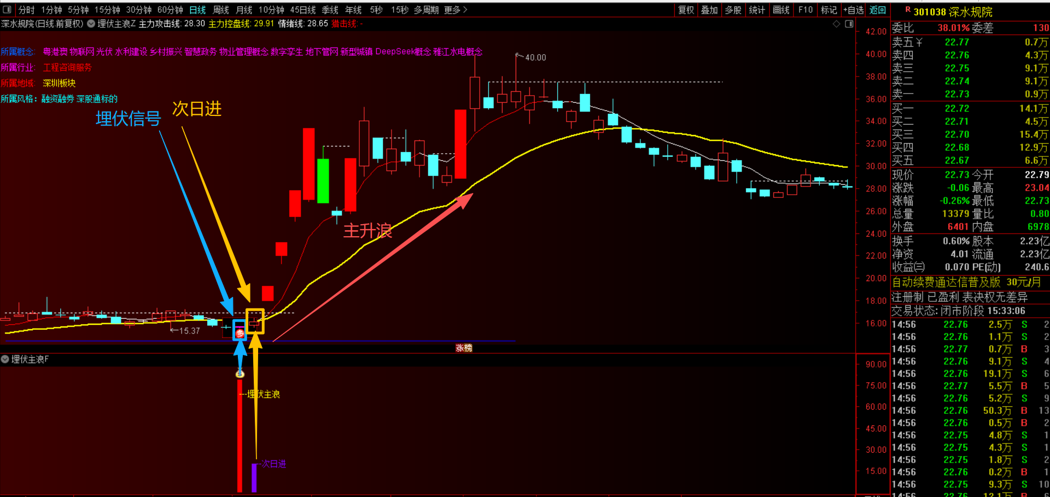Click the 涨榜 marker below the chart
Viewport: 1050px width, 497px height.
tap(464, 348)
